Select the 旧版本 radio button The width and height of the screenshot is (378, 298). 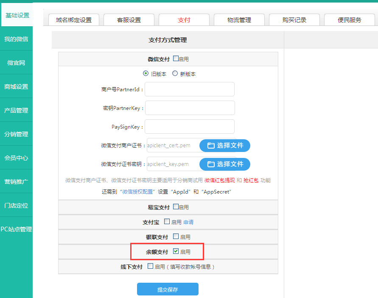point(146,73)
